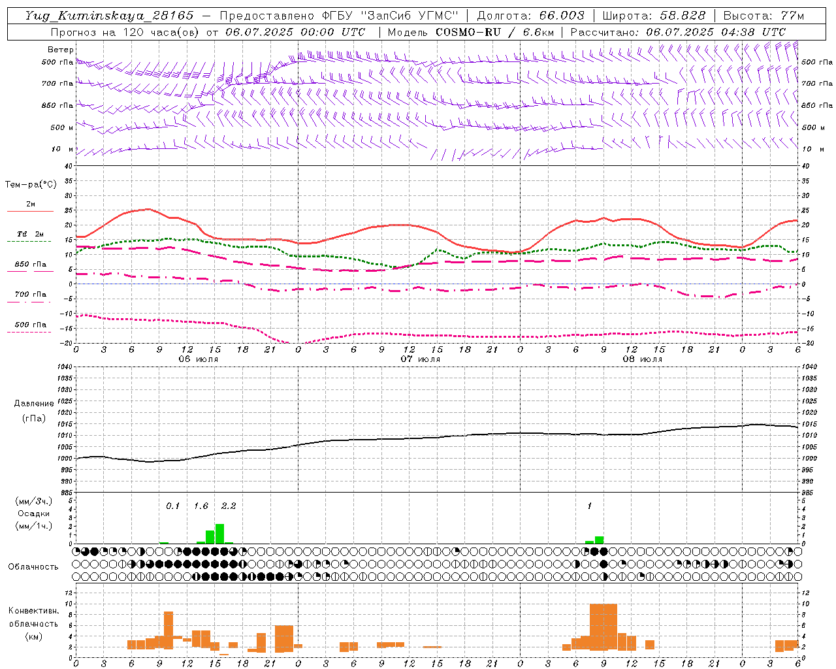Click the 700 гПа temperature legend line
The height and width of the screenshot is (669, 836).
coord(30,302)
